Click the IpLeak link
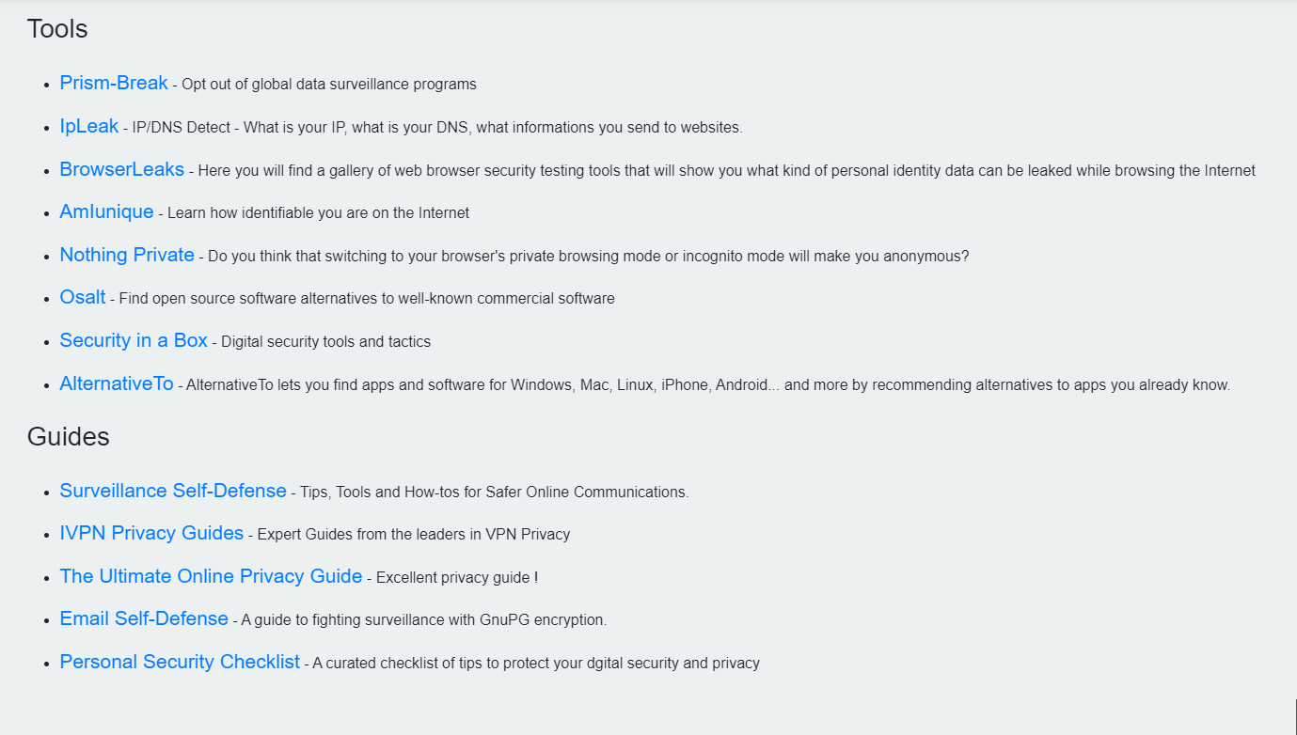The width and height of the screenshot is (1297, 735). pyautogui.click(x=89, y=126)
